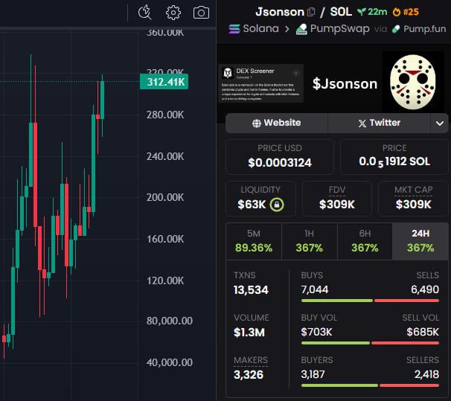The width and height of the screenshot is (451, 401).
Task: Click the 120.00K price axis label
Action: [165, 280]
